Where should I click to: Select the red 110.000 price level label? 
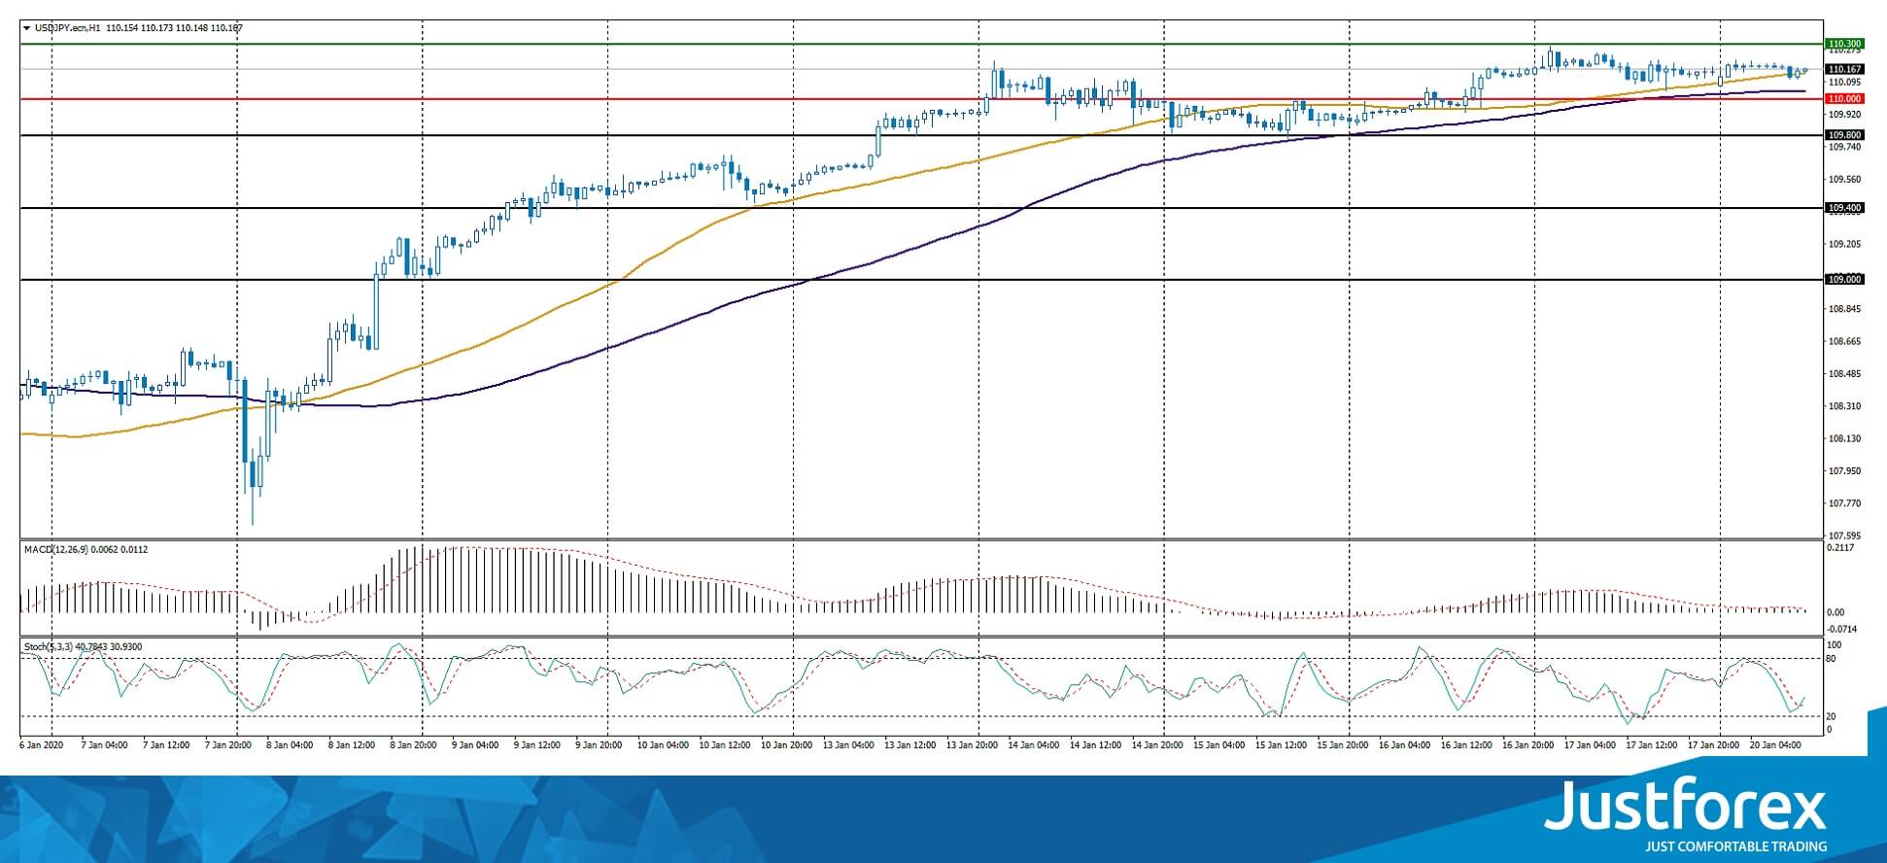coord(1844,98)
